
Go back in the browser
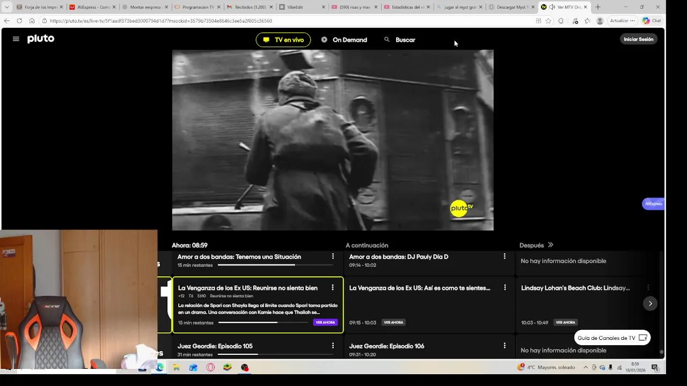tap(6, 20)
